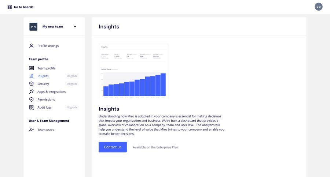Open the My new team switcher
330x177 pixels.
pyautogui.click(x=53, y=27)
